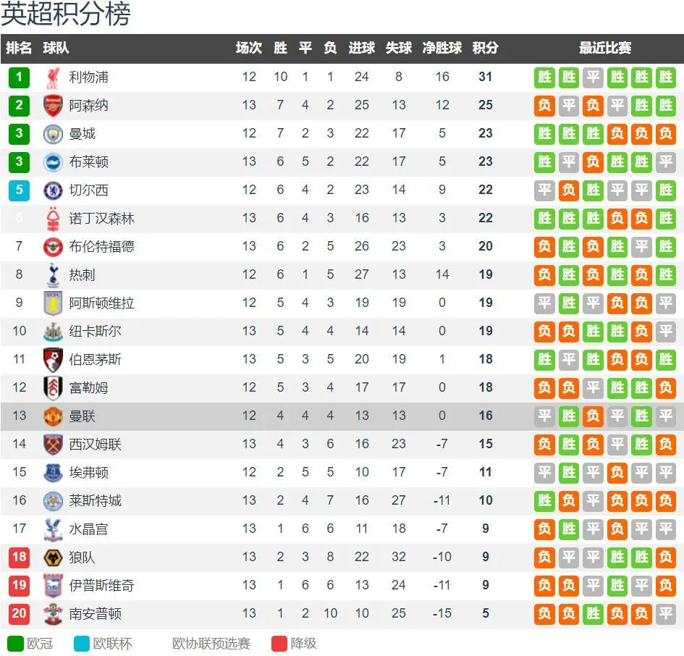
Task: Click the Chelsea club badge
Action: coord(54,190)
